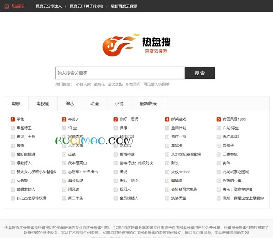Open movie 破毒

click(x=20, y=146)
